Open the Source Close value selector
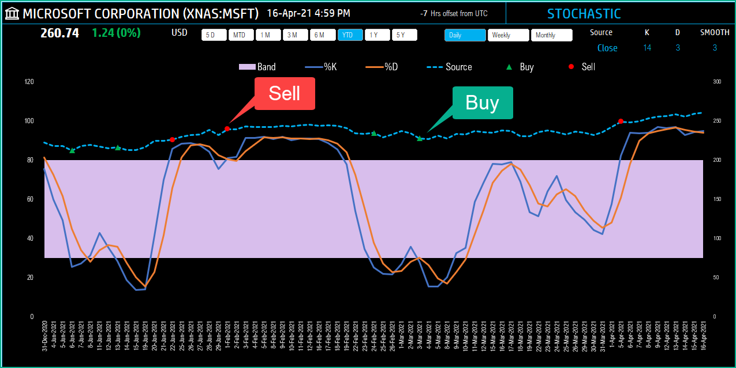Image resolution: width=736 pixels, height=368 pixels. [607, 48]
